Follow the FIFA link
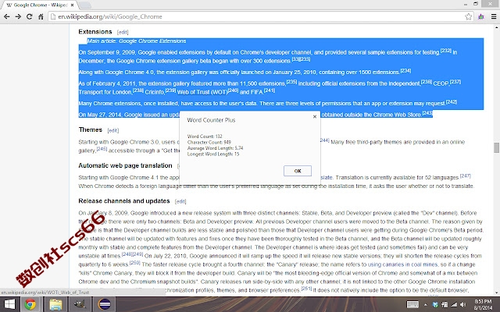 coord(257,92)
